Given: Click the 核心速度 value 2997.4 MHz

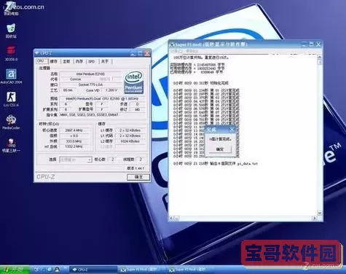Looking at the screenshot, I should (x=74, y=130).
